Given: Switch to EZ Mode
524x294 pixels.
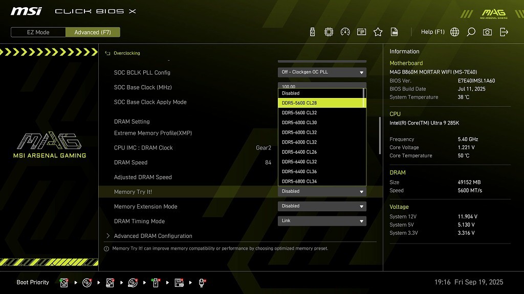Looking at the screenshot, I should pos(38,32).
